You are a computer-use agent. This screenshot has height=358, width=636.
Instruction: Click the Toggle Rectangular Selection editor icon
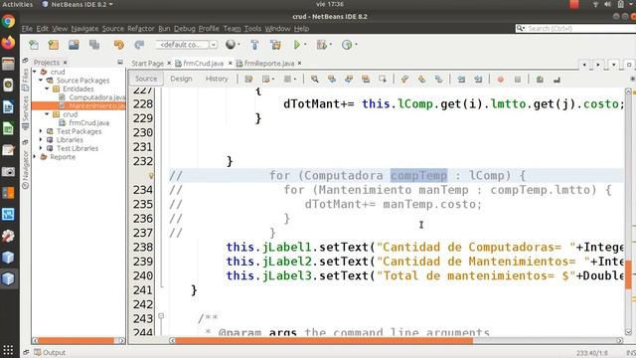click(383, 80)
